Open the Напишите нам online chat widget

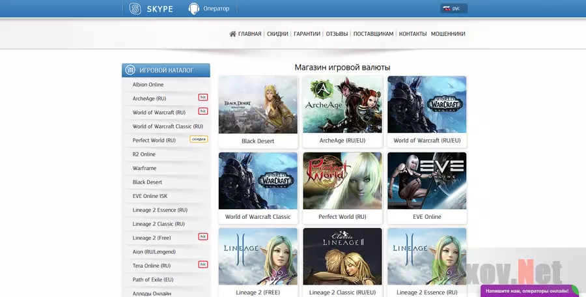529,290
